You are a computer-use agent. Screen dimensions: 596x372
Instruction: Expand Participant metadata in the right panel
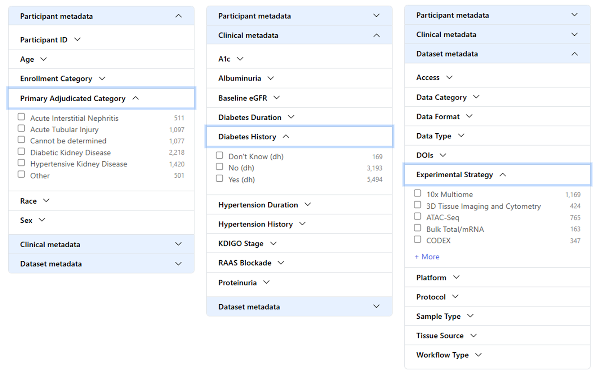coord(497,15)
